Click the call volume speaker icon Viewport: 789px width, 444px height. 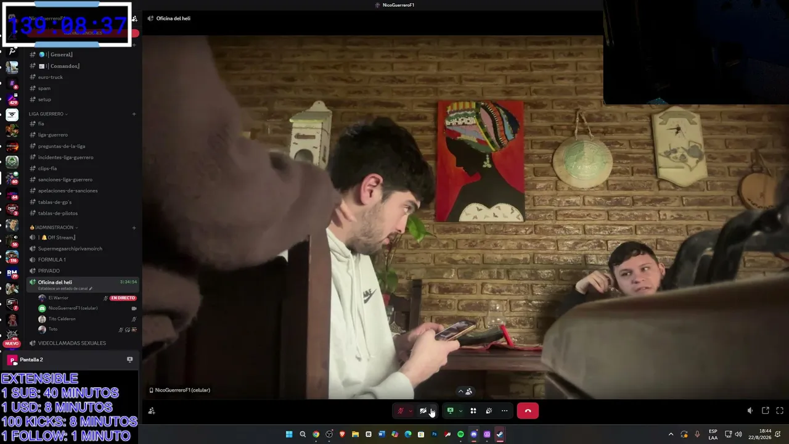750,411
